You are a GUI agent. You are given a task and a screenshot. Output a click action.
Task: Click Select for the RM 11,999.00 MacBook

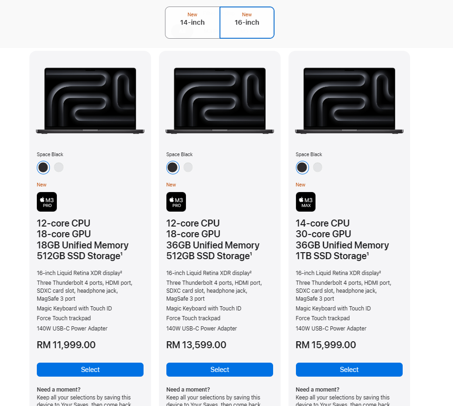(x=90, y=370)
